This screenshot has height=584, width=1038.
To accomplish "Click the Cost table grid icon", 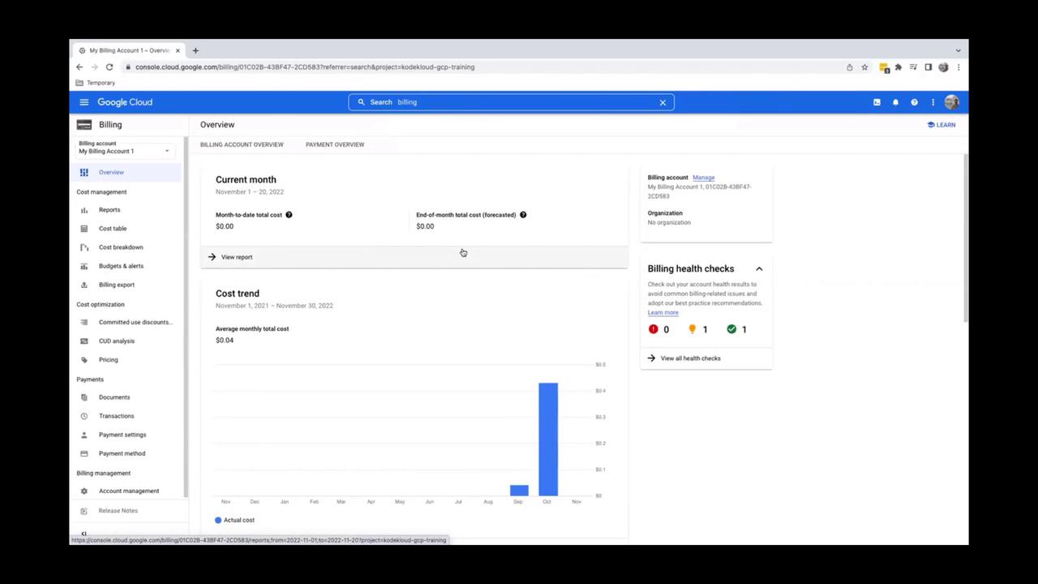I will tap(84, 229).
